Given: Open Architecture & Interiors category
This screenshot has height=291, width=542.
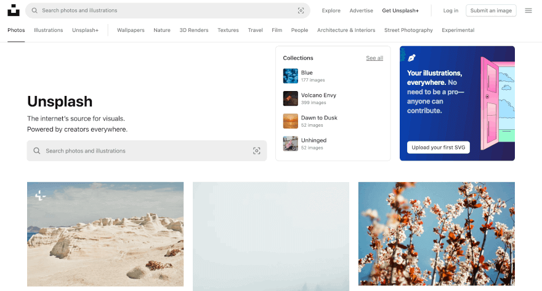Looking at the screenshot, I should pyautogui.click(x=346, y=30).
